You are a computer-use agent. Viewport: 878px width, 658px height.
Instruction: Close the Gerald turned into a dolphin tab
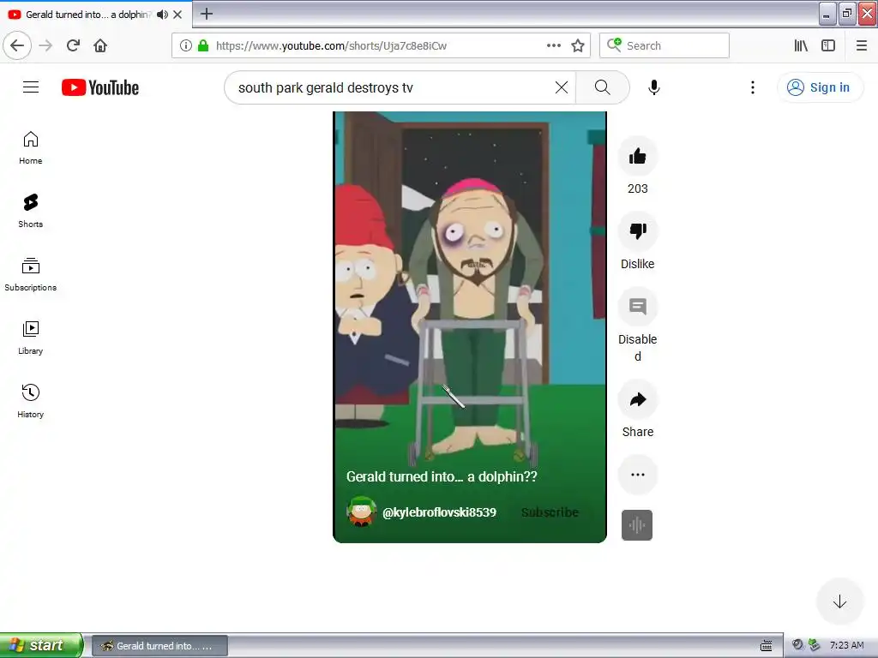(177, 15)
